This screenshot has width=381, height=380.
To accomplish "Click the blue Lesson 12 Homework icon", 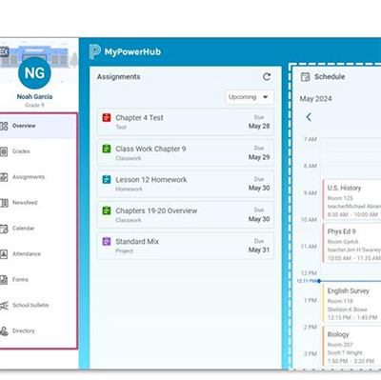I will tap(107, 179).
